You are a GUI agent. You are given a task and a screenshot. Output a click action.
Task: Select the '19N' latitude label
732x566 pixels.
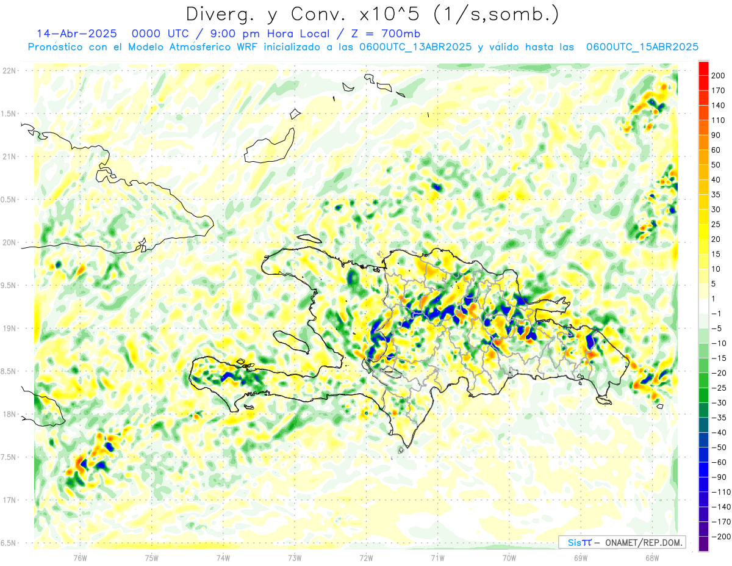9,328
